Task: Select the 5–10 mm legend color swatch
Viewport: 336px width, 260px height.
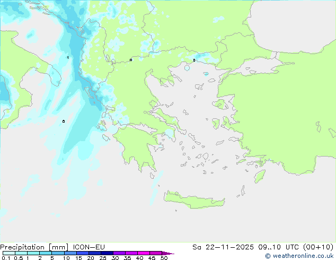Action: (58, 253)
